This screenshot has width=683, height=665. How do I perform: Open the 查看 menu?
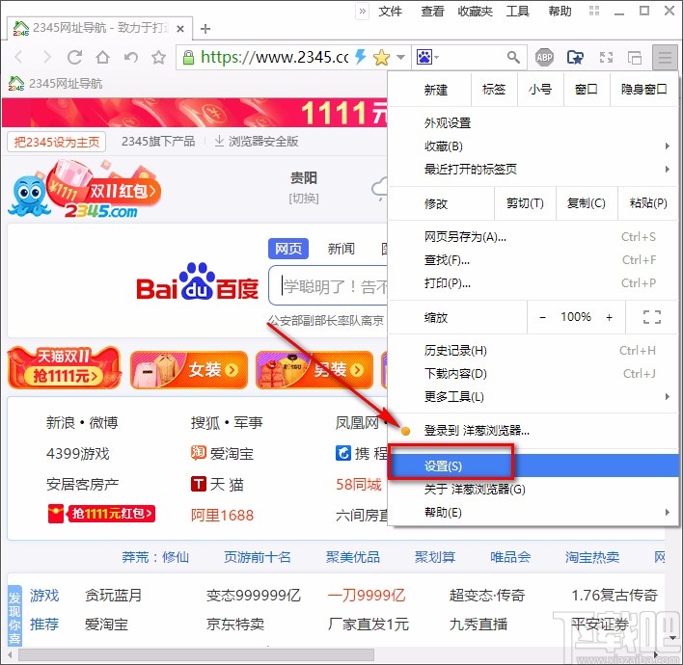tap(432, 11)
